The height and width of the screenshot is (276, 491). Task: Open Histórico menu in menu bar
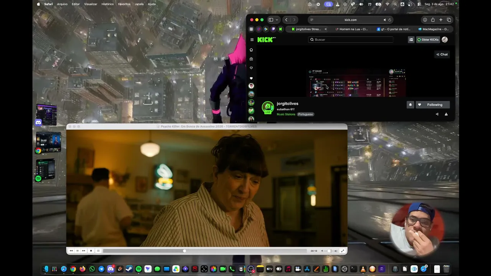(x=107, y=4)
